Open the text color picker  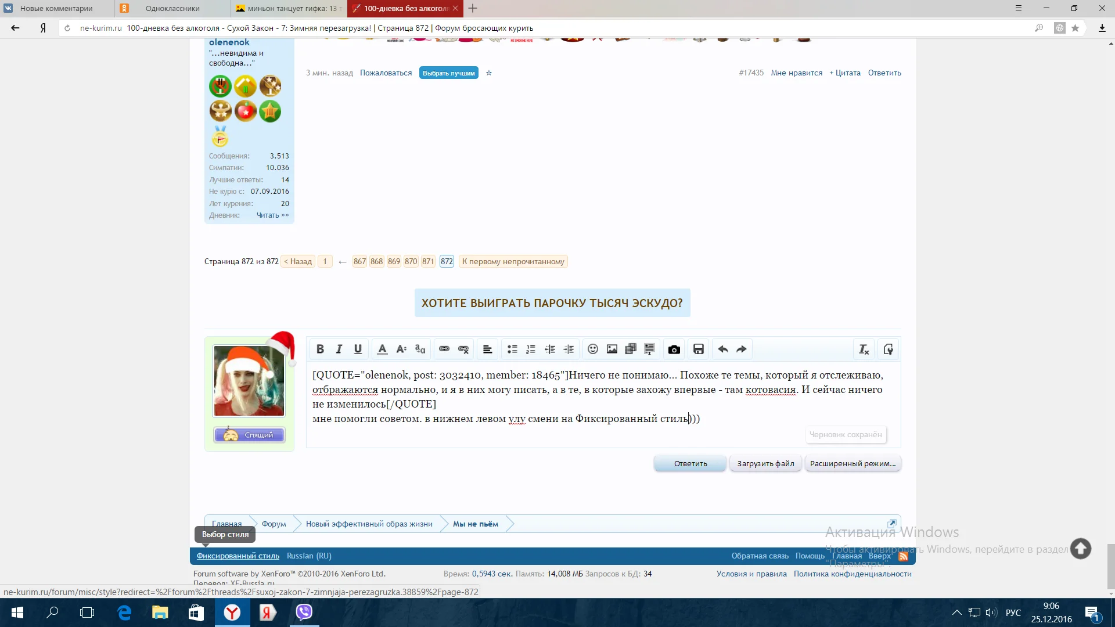382,349
